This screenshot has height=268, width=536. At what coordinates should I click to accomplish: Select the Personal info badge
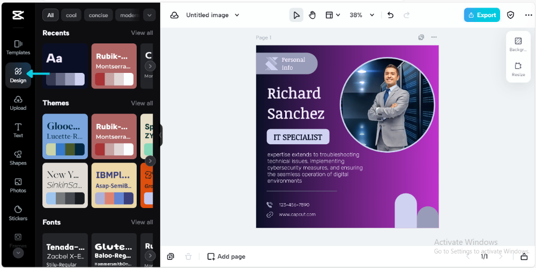point(286,63)
